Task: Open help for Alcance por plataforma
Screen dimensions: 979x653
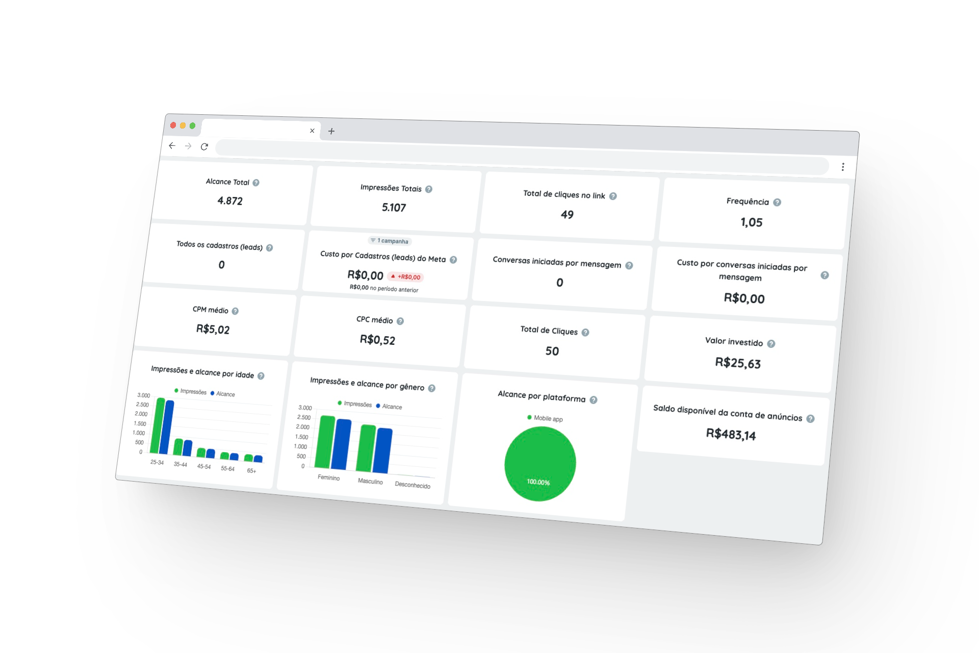Action: tap(594, 400)
